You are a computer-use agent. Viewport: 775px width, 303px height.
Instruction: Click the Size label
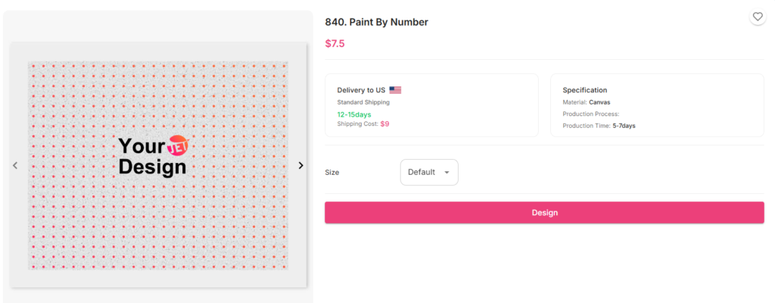point(332,172)
